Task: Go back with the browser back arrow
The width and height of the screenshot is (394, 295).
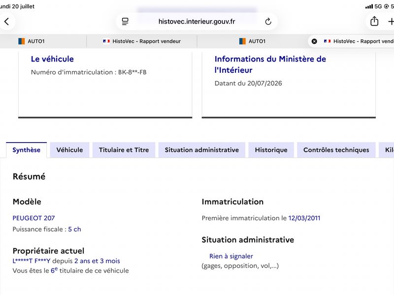Action: pyautogui.click(x=7, y=22)
